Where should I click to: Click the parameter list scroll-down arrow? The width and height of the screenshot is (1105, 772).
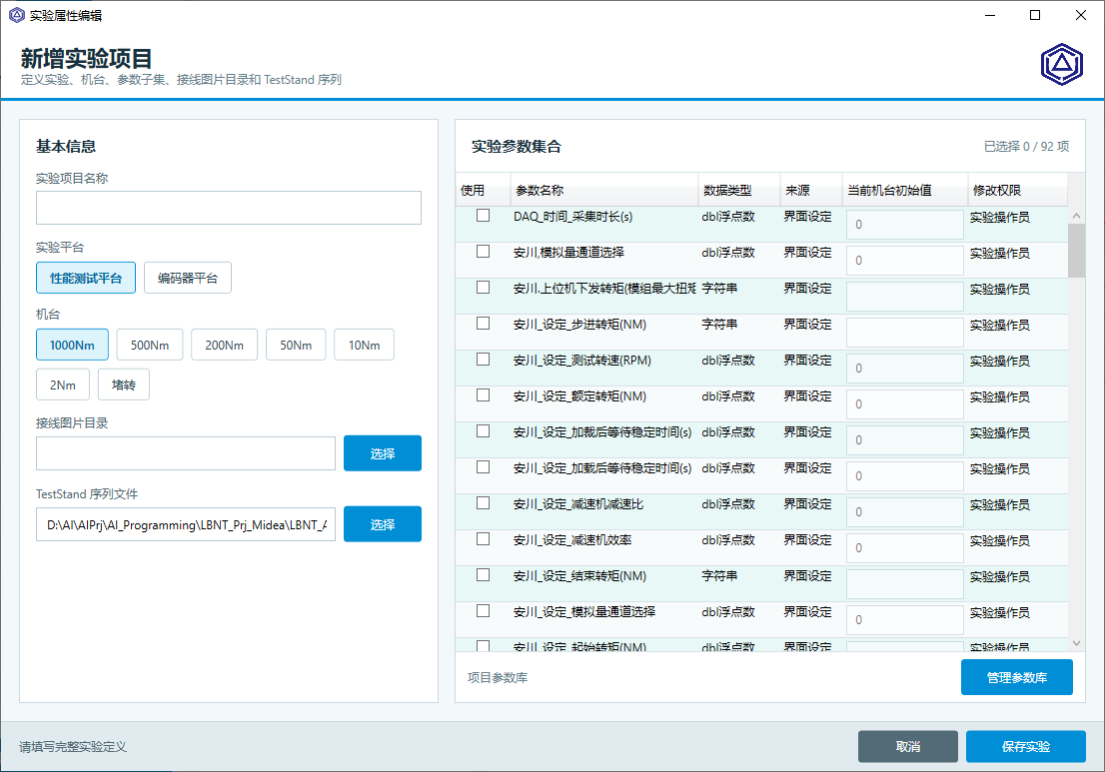pyautogui.click(x=1076, y=643)
